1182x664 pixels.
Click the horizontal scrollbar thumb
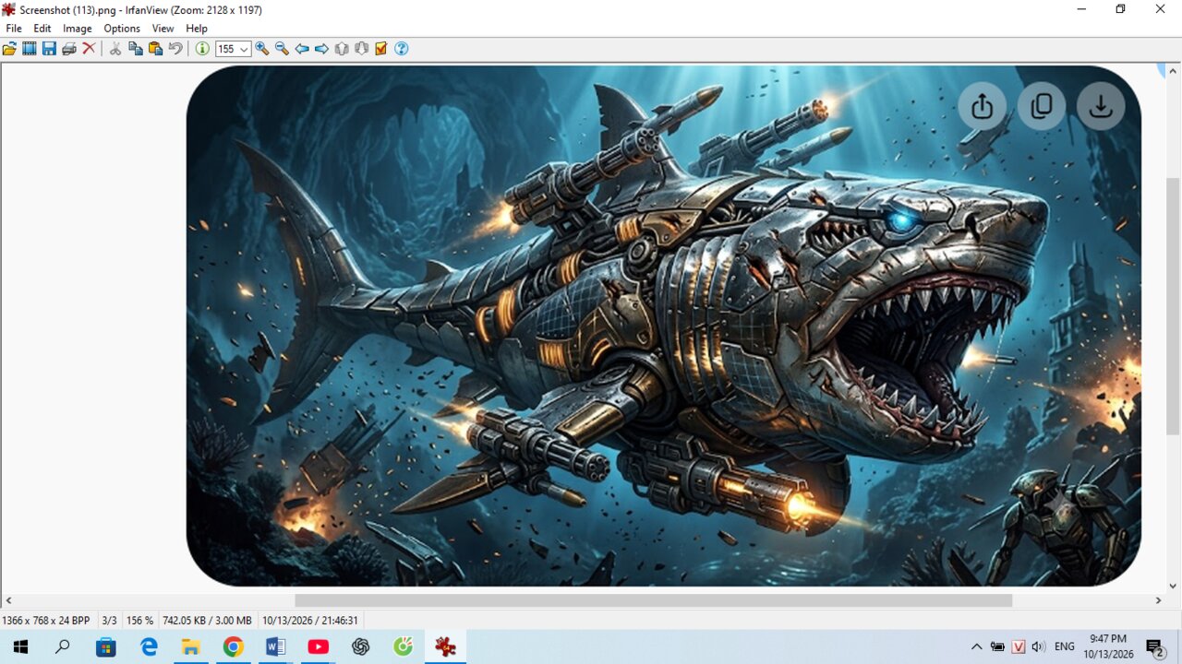653,600
